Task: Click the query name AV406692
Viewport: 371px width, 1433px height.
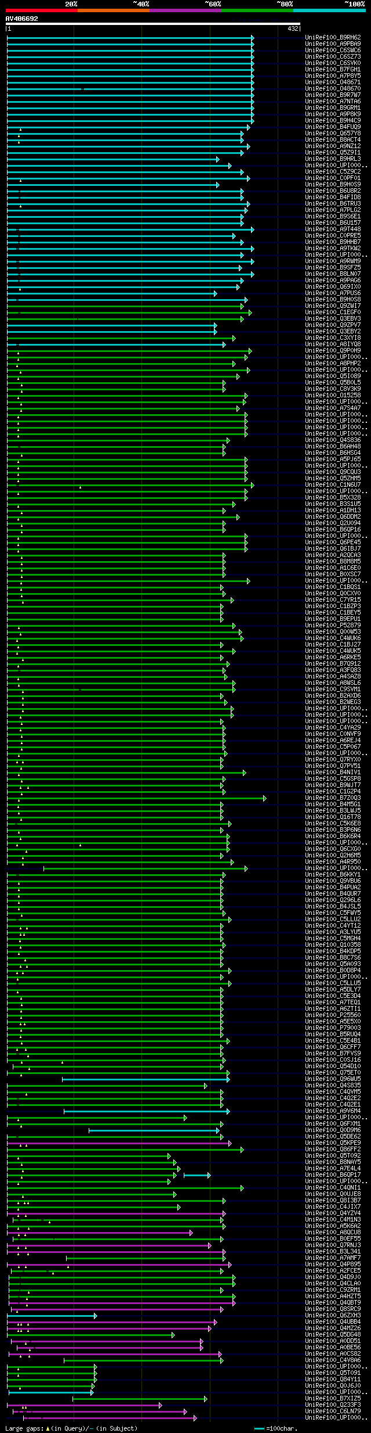Action: click(x=21, y=19)
